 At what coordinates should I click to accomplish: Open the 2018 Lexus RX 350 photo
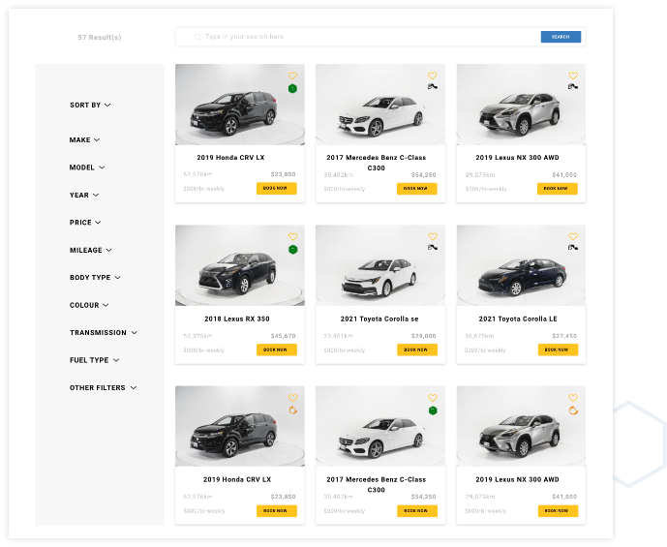tap(239, 266)
